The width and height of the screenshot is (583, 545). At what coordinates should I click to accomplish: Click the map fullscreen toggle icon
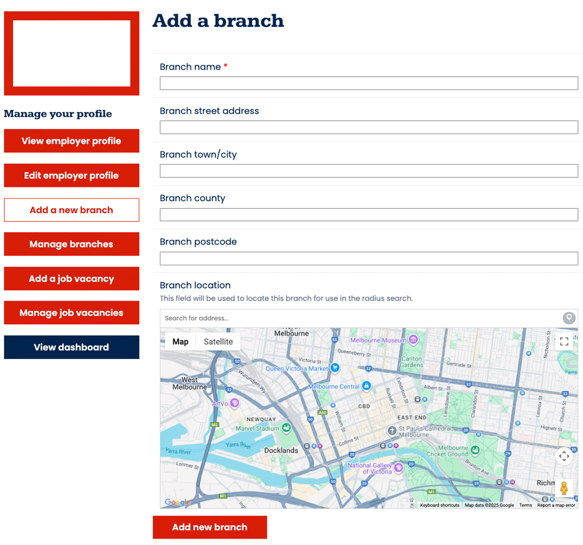564,341
